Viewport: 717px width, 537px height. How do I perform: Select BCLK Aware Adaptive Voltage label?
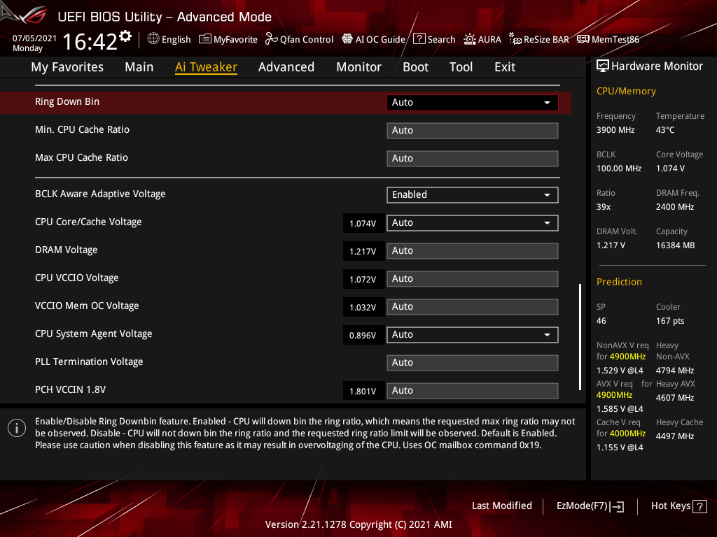click(x=100, y=194)
